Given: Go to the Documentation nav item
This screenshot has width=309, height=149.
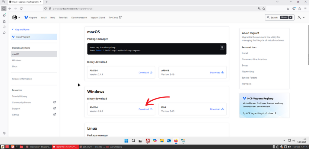Looking at the screenshot, I should [79, 18].
